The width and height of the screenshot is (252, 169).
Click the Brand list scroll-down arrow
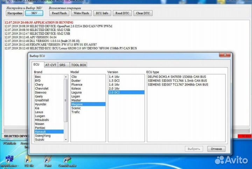coord(66,140)
